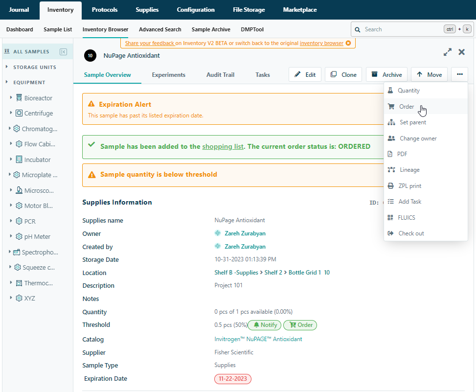Click the Microscope icon in sidebar

click(19, 190)
